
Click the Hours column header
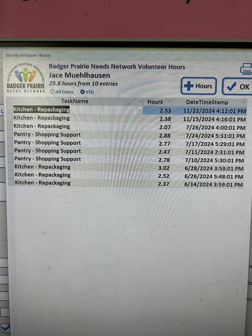pos(155,102)
